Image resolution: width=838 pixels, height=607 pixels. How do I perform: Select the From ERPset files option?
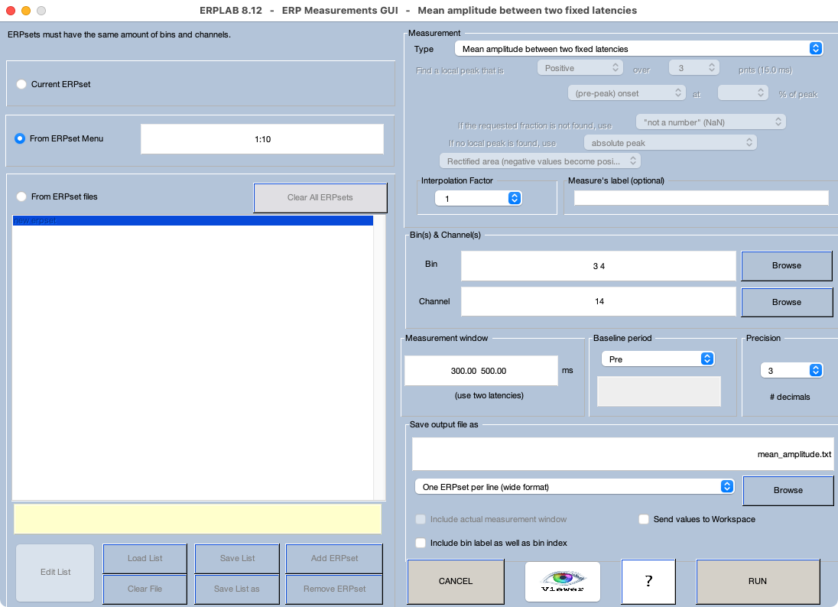(x=21, y=196)
